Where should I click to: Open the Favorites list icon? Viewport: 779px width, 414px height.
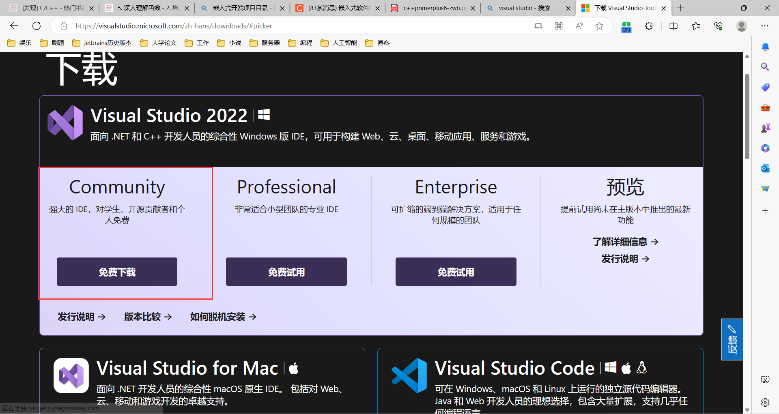696,26
